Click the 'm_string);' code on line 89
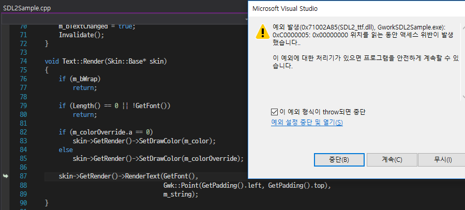The image size is (465, 210). [181, 194]
